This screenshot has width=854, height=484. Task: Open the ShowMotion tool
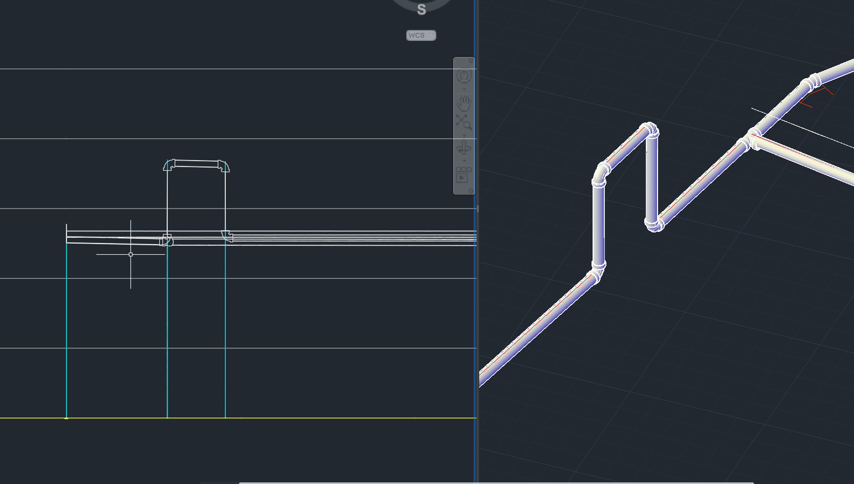coord(464,175)
